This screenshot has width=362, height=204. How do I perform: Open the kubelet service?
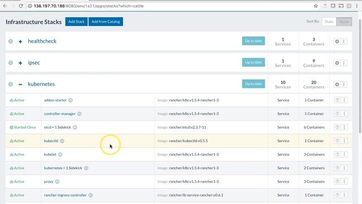point(50,155)
